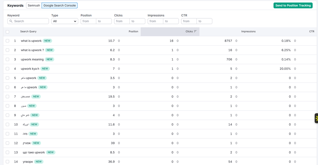Switch to the Semrush tab
Screen dimensions: 318x165
[x=34, y=6]
